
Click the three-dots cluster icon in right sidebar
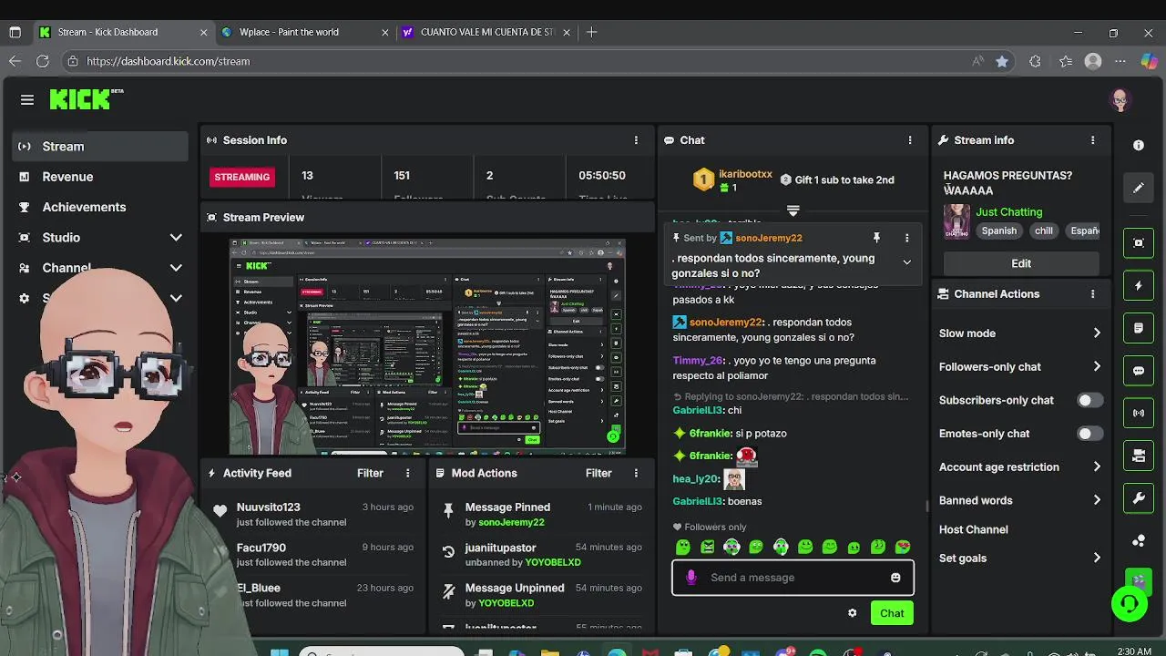click(1139, 541)
